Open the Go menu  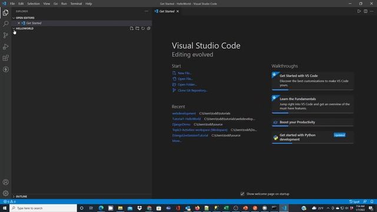pyautogui.click(x=55, y=4)
